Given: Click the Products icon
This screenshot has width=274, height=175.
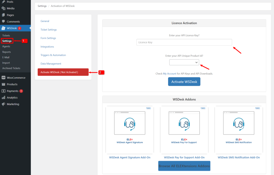Looking at the screenshot, I should click(3, 84).
